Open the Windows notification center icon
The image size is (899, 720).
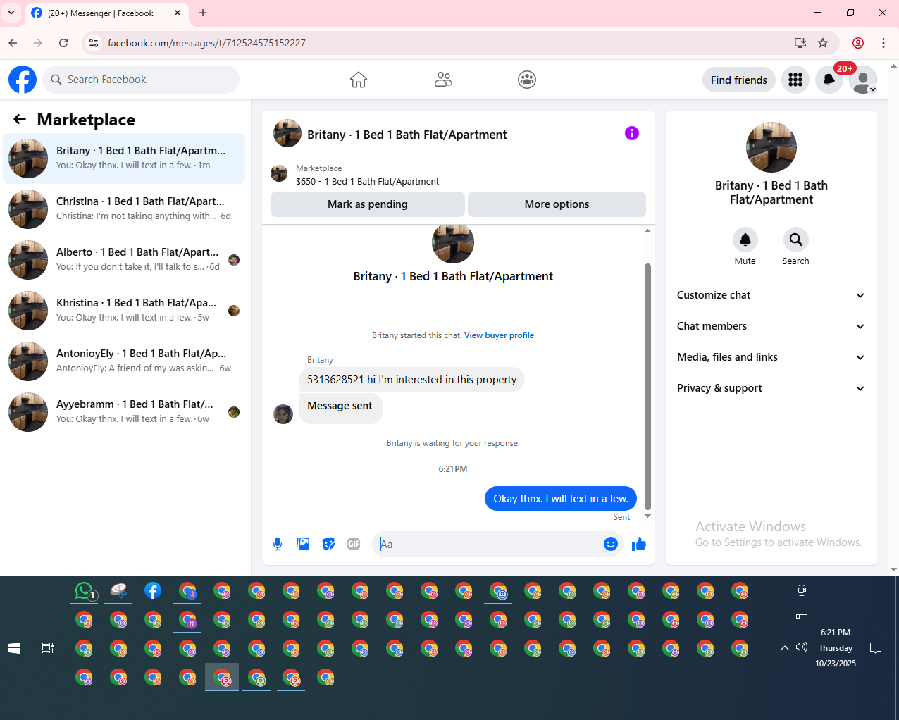pos(876,648)
